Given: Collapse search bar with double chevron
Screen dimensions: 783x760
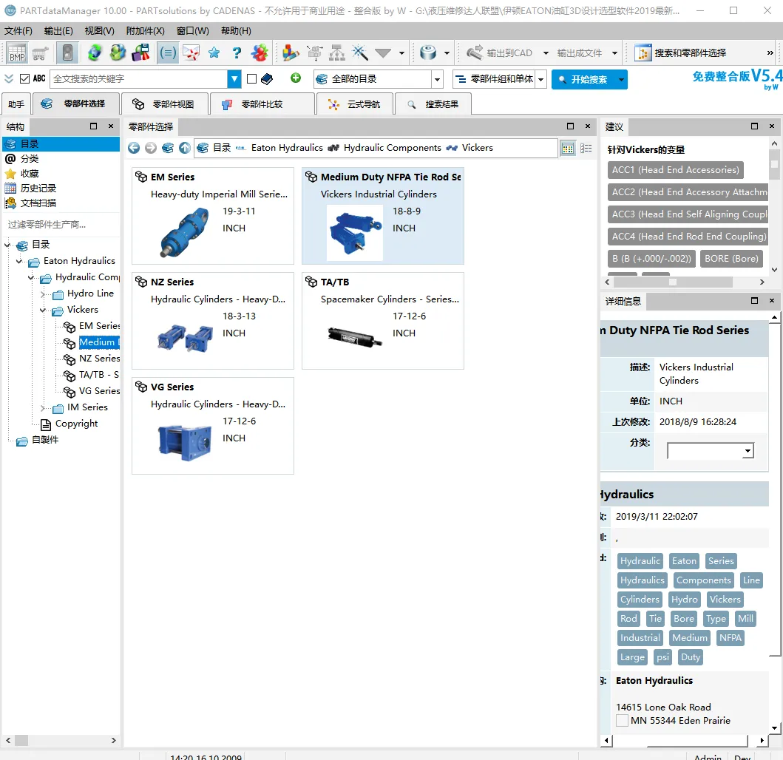Looking at the screenshot, I should click(x=8, y=79).
